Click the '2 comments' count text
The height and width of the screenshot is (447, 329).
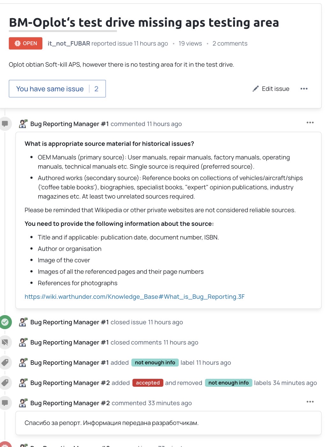coord(230,44)
